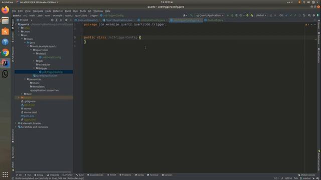Click Git update project arrow icon
321x180 pixels.
click(x=286, y=15)
